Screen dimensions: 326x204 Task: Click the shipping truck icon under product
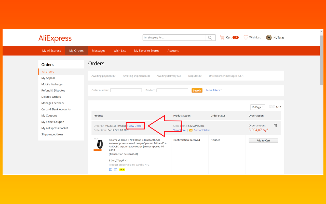[x=111, y=170]
